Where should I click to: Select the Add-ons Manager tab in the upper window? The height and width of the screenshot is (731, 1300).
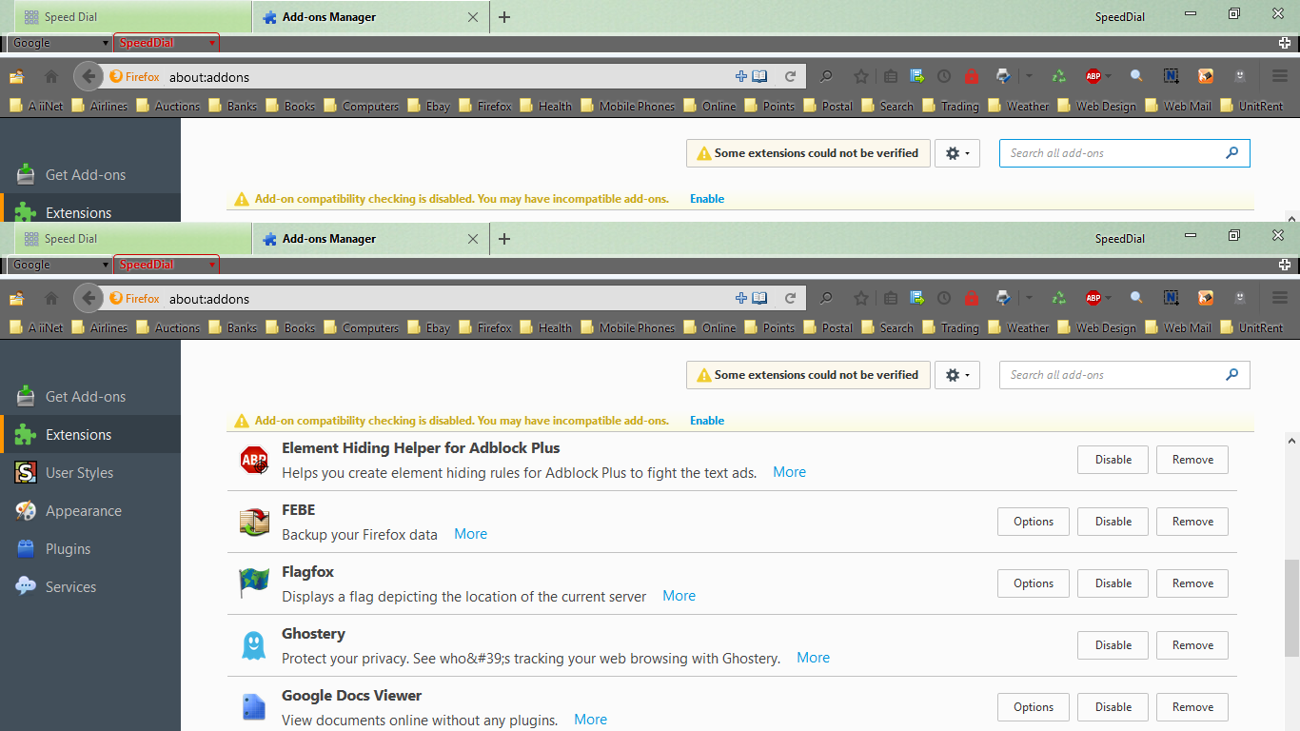point(371,17)
